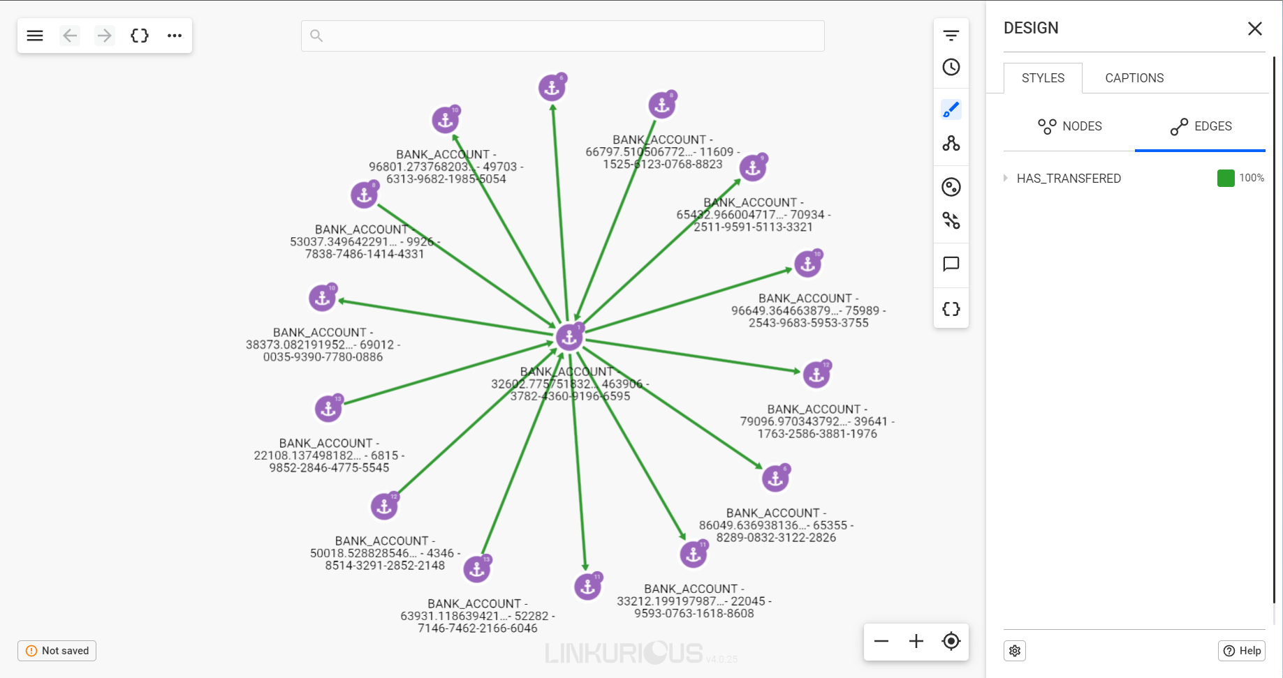Image resolution: width=1283 pixels, height=678 pixels.
Task: Open the Help link
Action: pyautogui.click(x=1242, y=651)
